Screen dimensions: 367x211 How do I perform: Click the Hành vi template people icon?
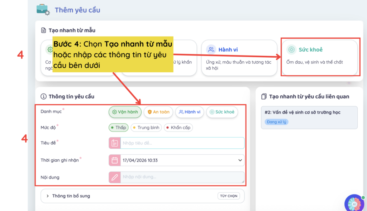coord(211,50)
